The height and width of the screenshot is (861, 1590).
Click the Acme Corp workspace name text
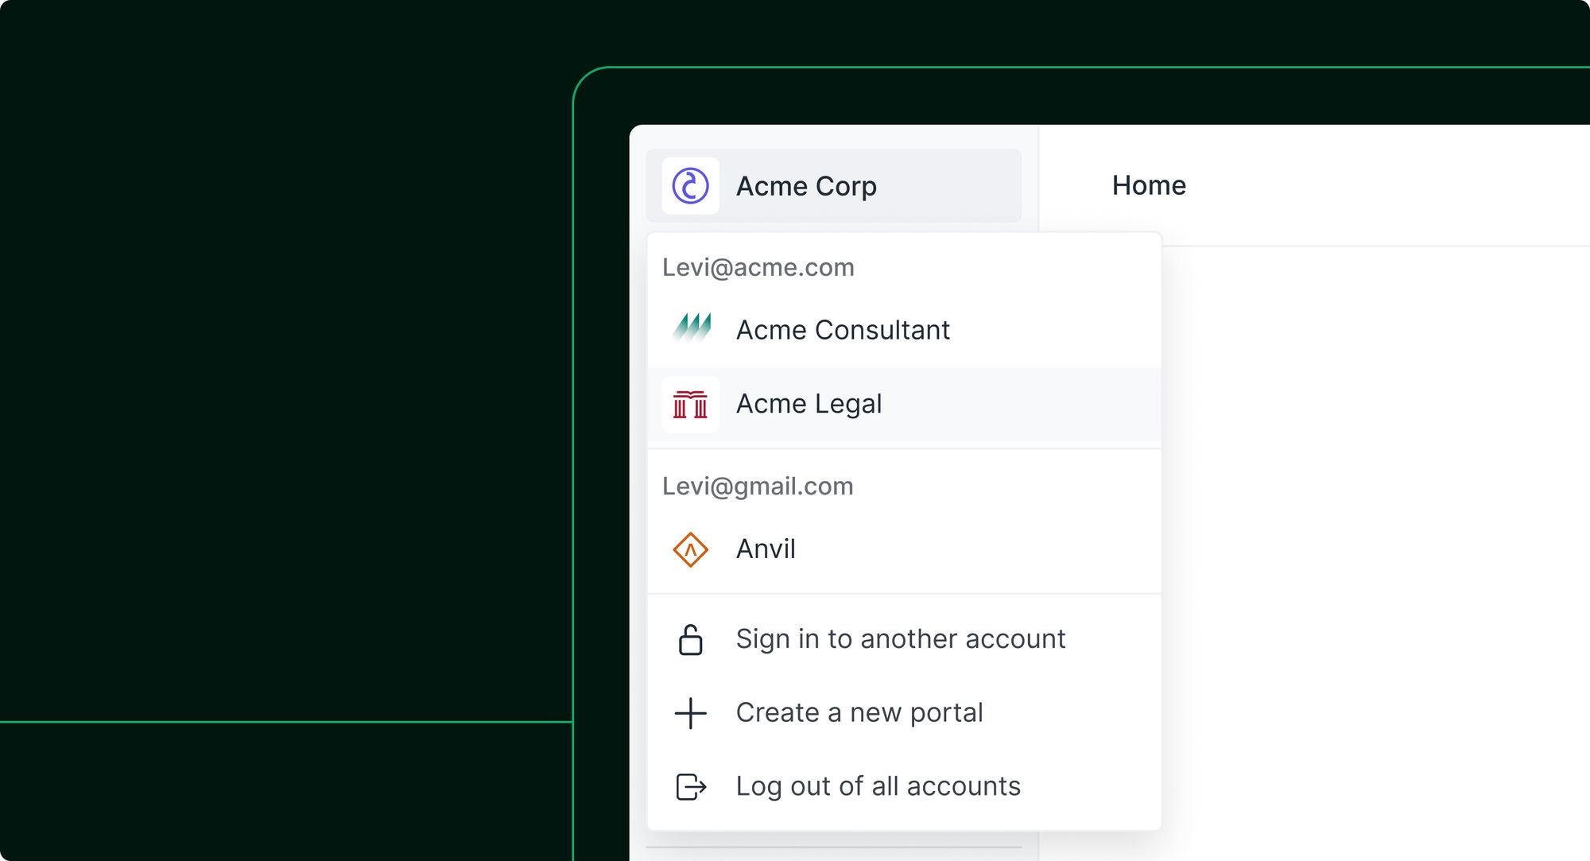coord(806,187)
